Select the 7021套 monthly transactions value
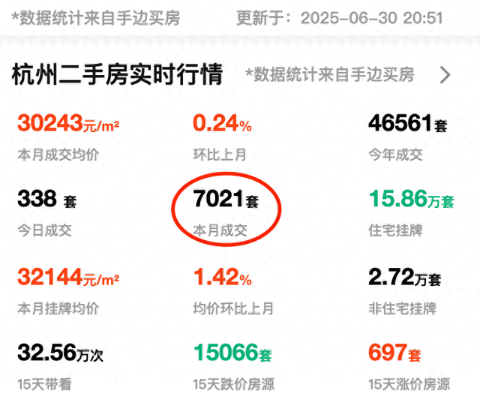This screenshot has height=412, width=480. [x=226, y=198]
